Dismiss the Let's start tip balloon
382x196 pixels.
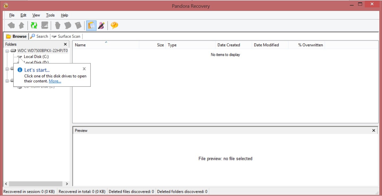tap(84, 69)
